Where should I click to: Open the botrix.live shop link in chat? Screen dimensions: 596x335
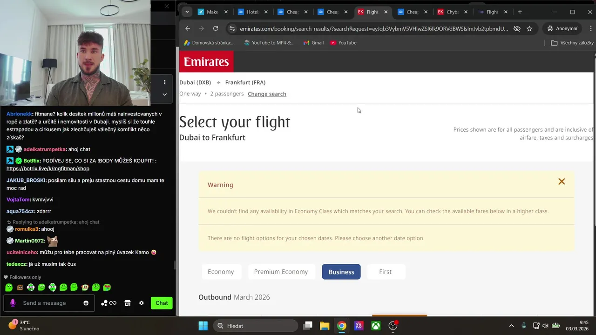(48, 168)
